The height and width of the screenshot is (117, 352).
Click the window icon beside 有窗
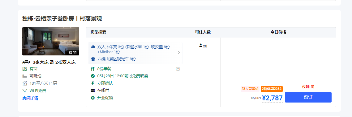[x=25, y=69]
